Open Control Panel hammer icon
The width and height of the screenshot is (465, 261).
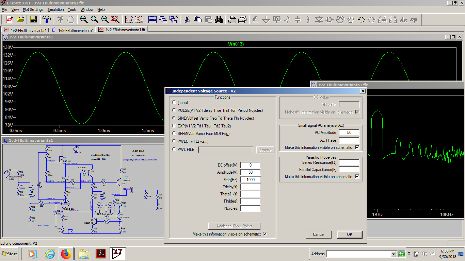pos(46,19)
